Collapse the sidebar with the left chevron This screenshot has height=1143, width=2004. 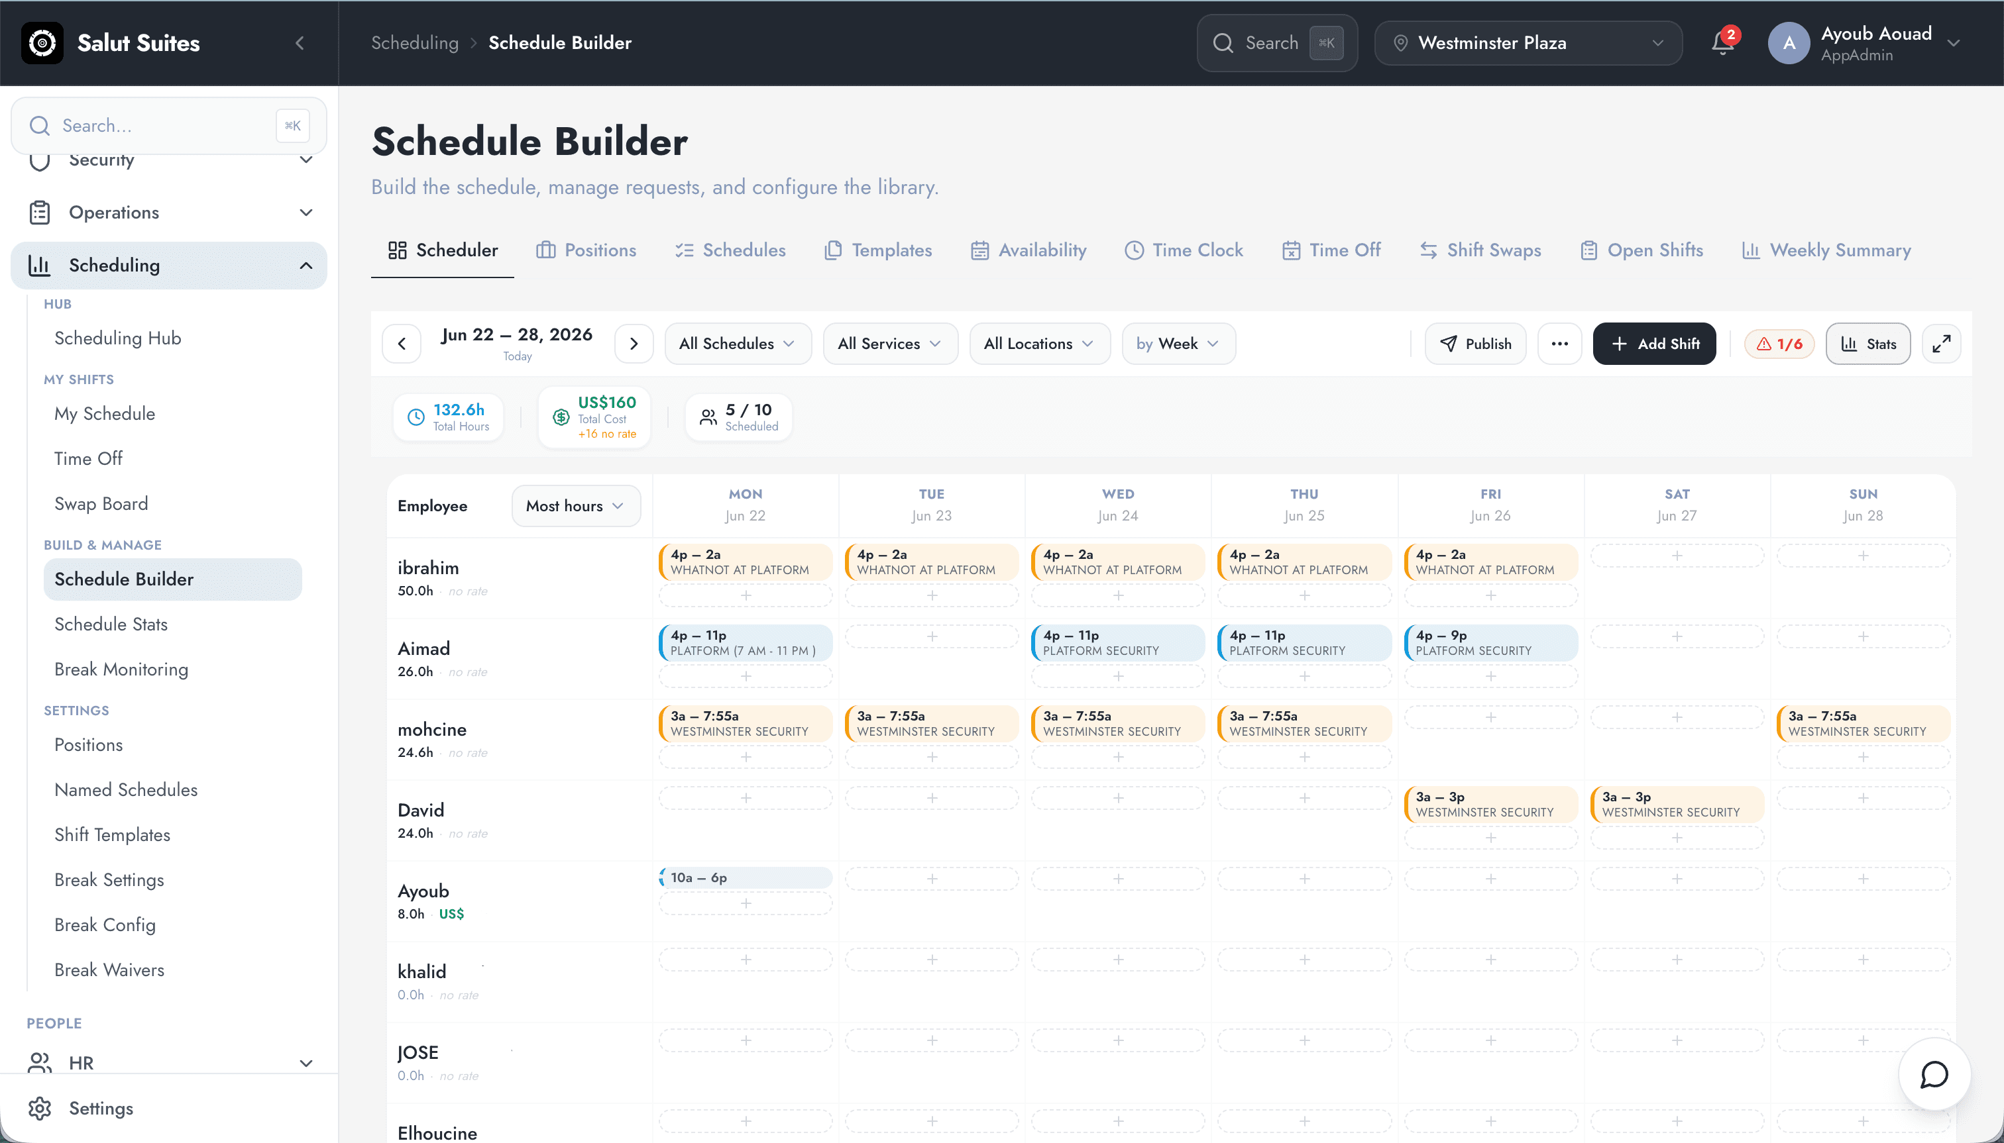coord(300,43)
